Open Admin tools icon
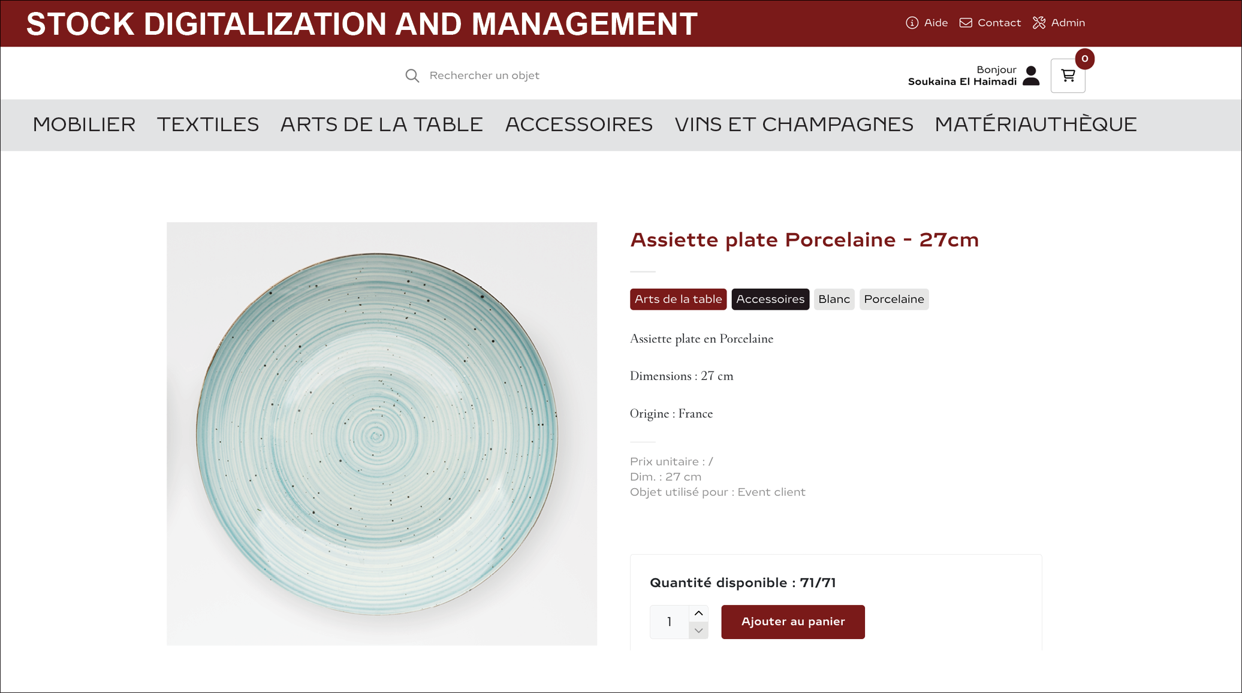This screenshot has height=693, width=1242. (1039, 23)
